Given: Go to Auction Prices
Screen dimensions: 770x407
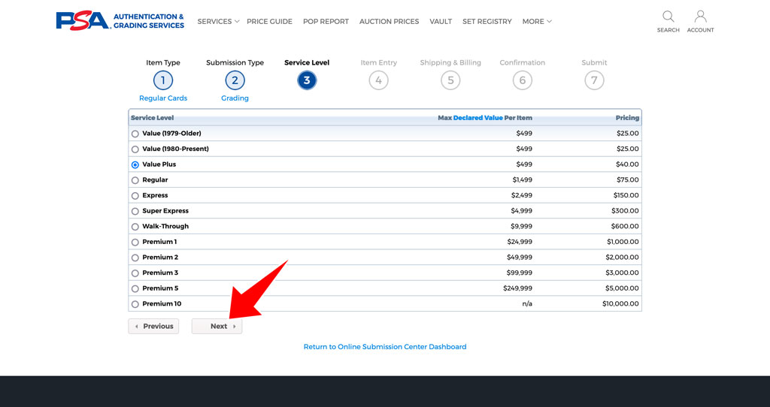Looking at the screenshot, I should coord(389,22).
